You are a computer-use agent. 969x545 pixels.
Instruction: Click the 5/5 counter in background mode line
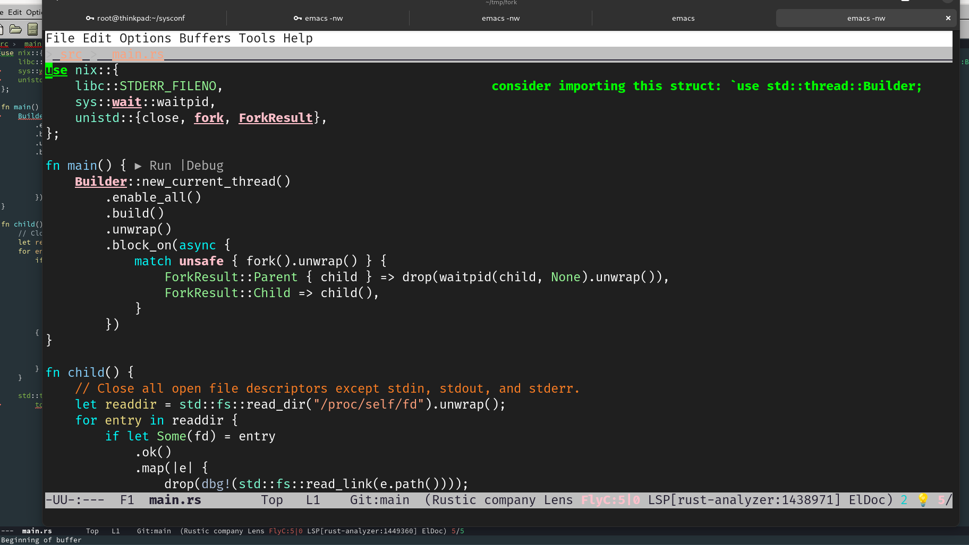coord(458,531)
